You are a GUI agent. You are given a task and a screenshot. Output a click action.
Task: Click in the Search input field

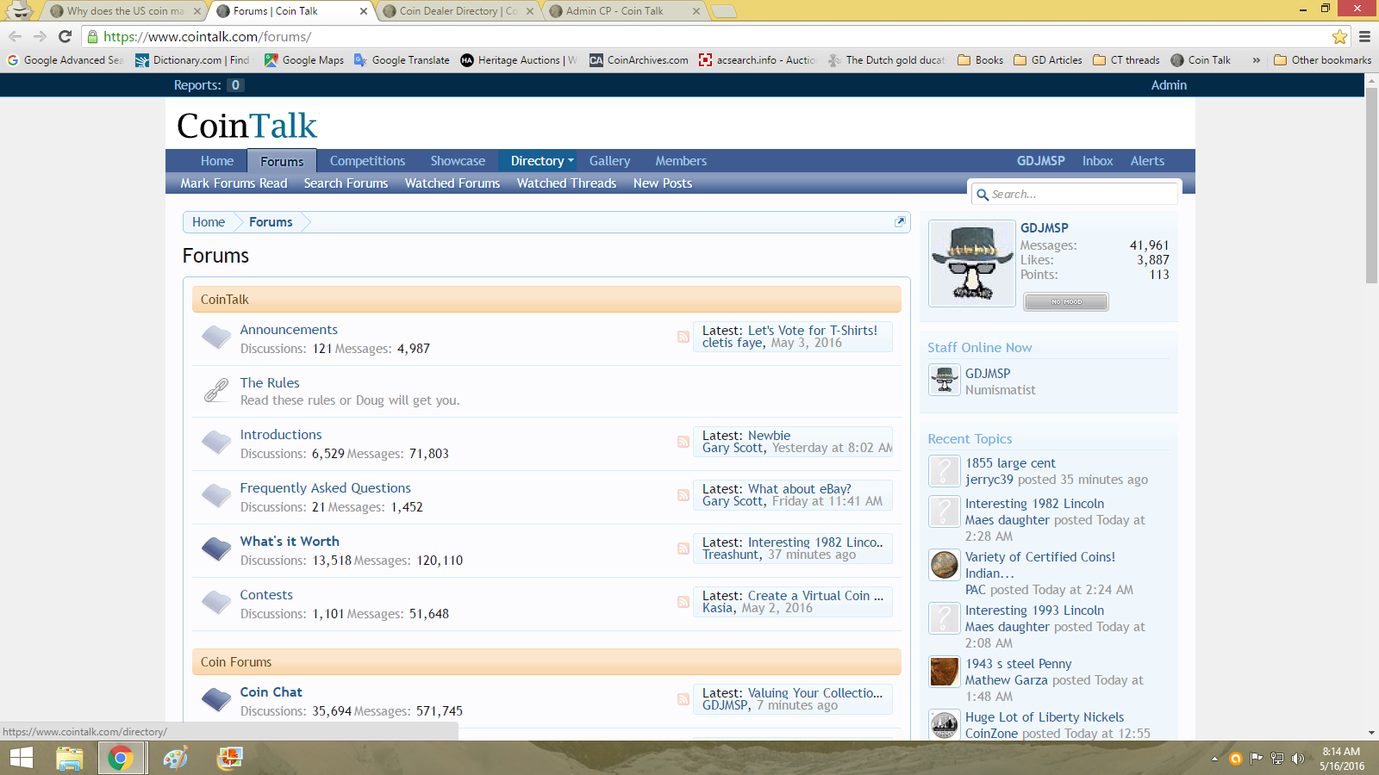coord(1074,195)
